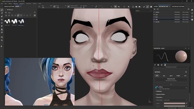Select the Paint brush tool in left toolbar
The image size is (194, 109).
coord(2,10)
